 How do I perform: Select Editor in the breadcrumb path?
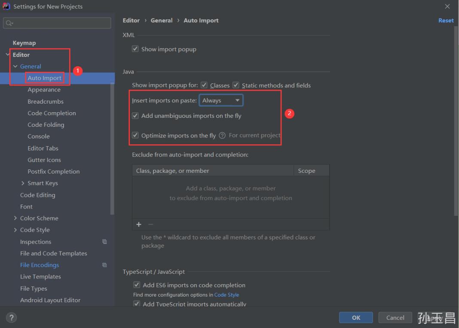pos(131,20)
